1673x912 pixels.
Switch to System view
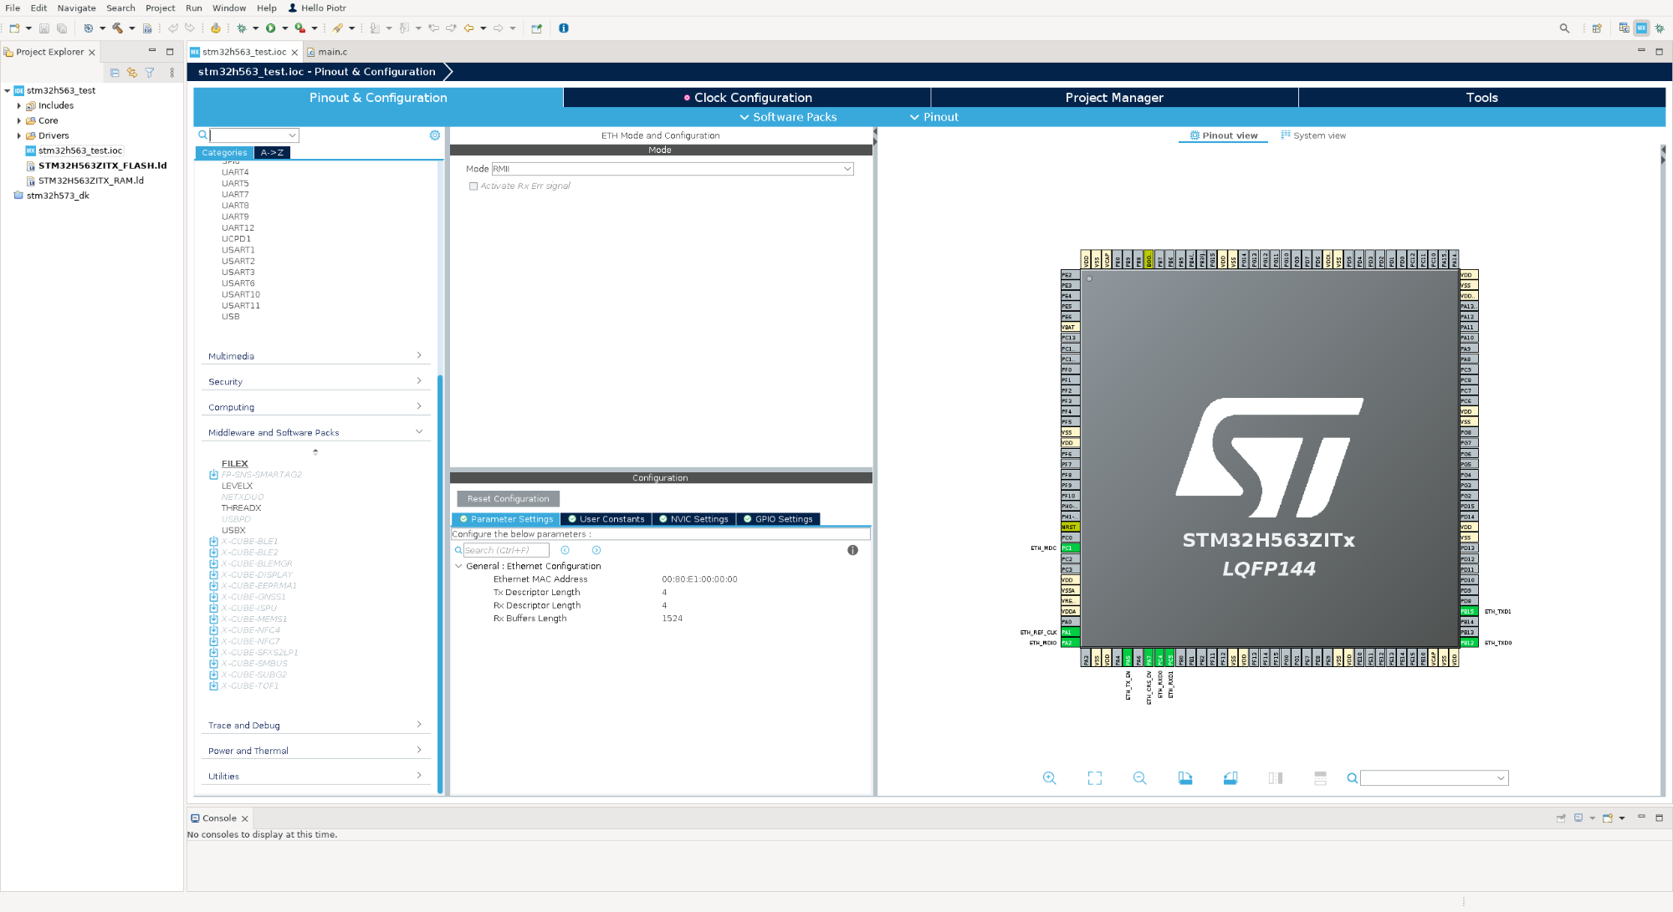(1313, 135)
